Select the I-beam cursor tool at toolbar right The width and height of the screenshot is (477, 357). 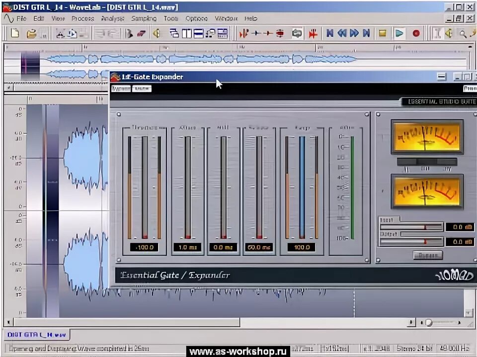pyautogui.click(x=437, y=33)
